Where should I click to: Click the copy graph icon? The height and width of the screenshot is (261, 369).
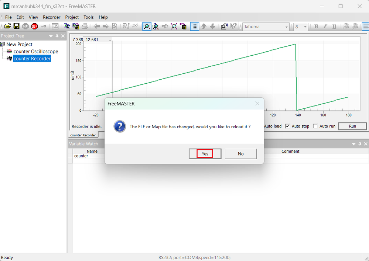coord(67,26)
